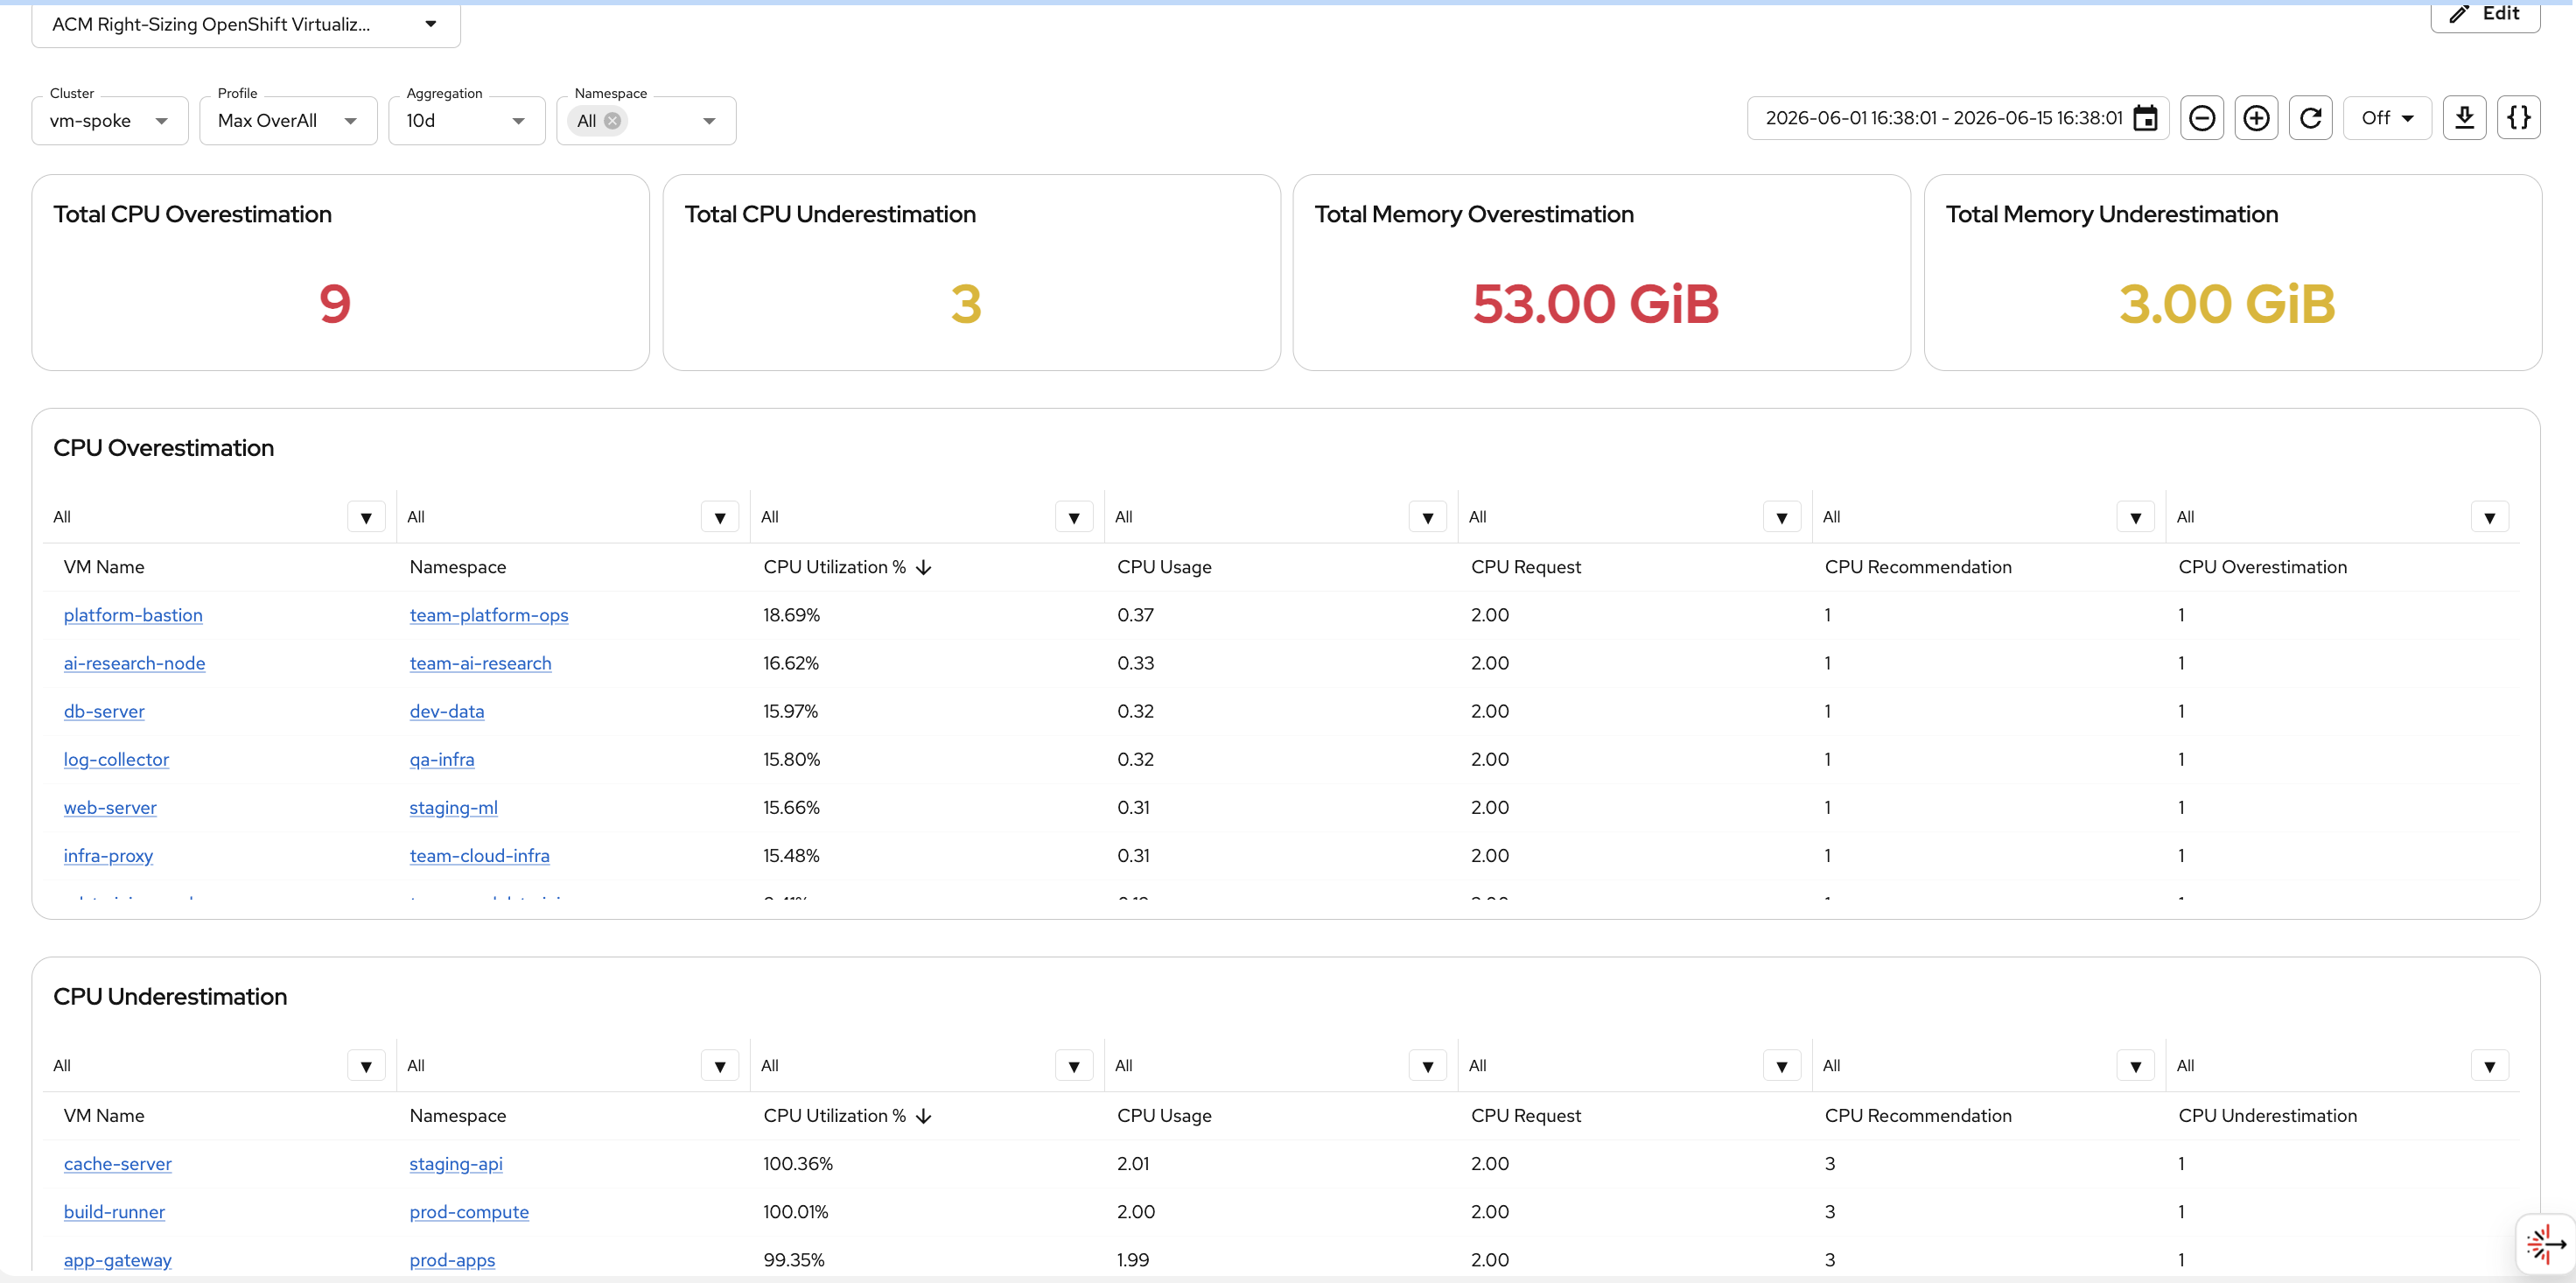Open the floating assistant icon at bottom right
The width and height of the screenshot is (2576, 1283).
pyautogui.click(x=2545, y=1245)
